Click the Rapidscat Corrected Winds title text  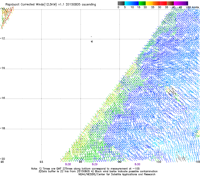51,5
